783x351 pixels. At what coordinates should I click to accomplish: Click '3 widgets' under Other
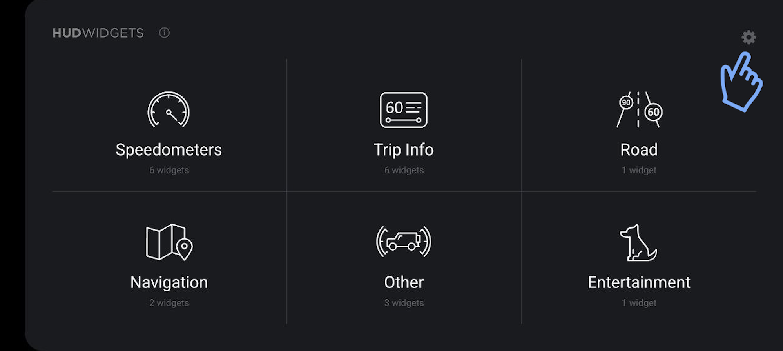(404, 303)
